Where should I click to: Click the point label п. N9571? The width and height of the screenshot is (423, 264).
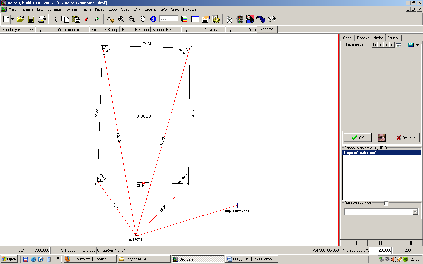click(x=136, y=239)
